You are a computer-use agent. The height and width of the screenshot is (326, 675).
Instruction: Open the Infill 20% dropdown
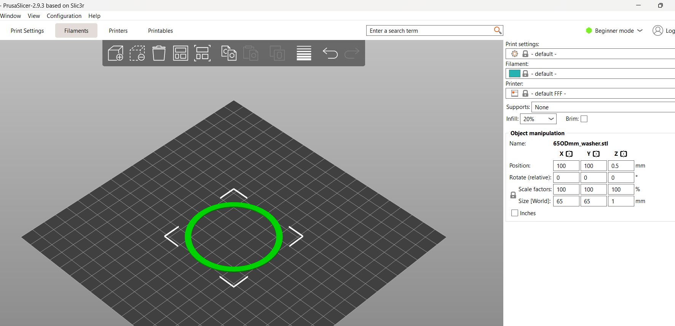pos(538,119)
